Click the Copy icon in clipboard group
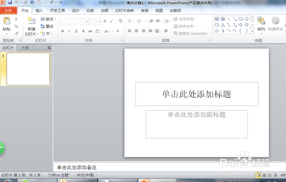Screen dimensions: 286x182 [16, 26]
